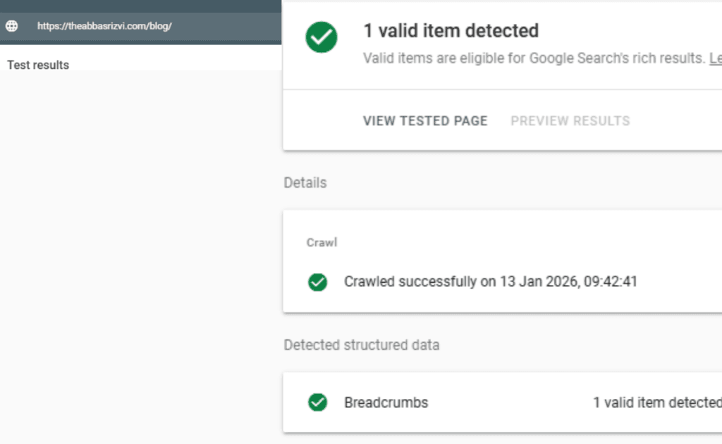
Task: Switch to the Test results tab
Action: point(38,65)
